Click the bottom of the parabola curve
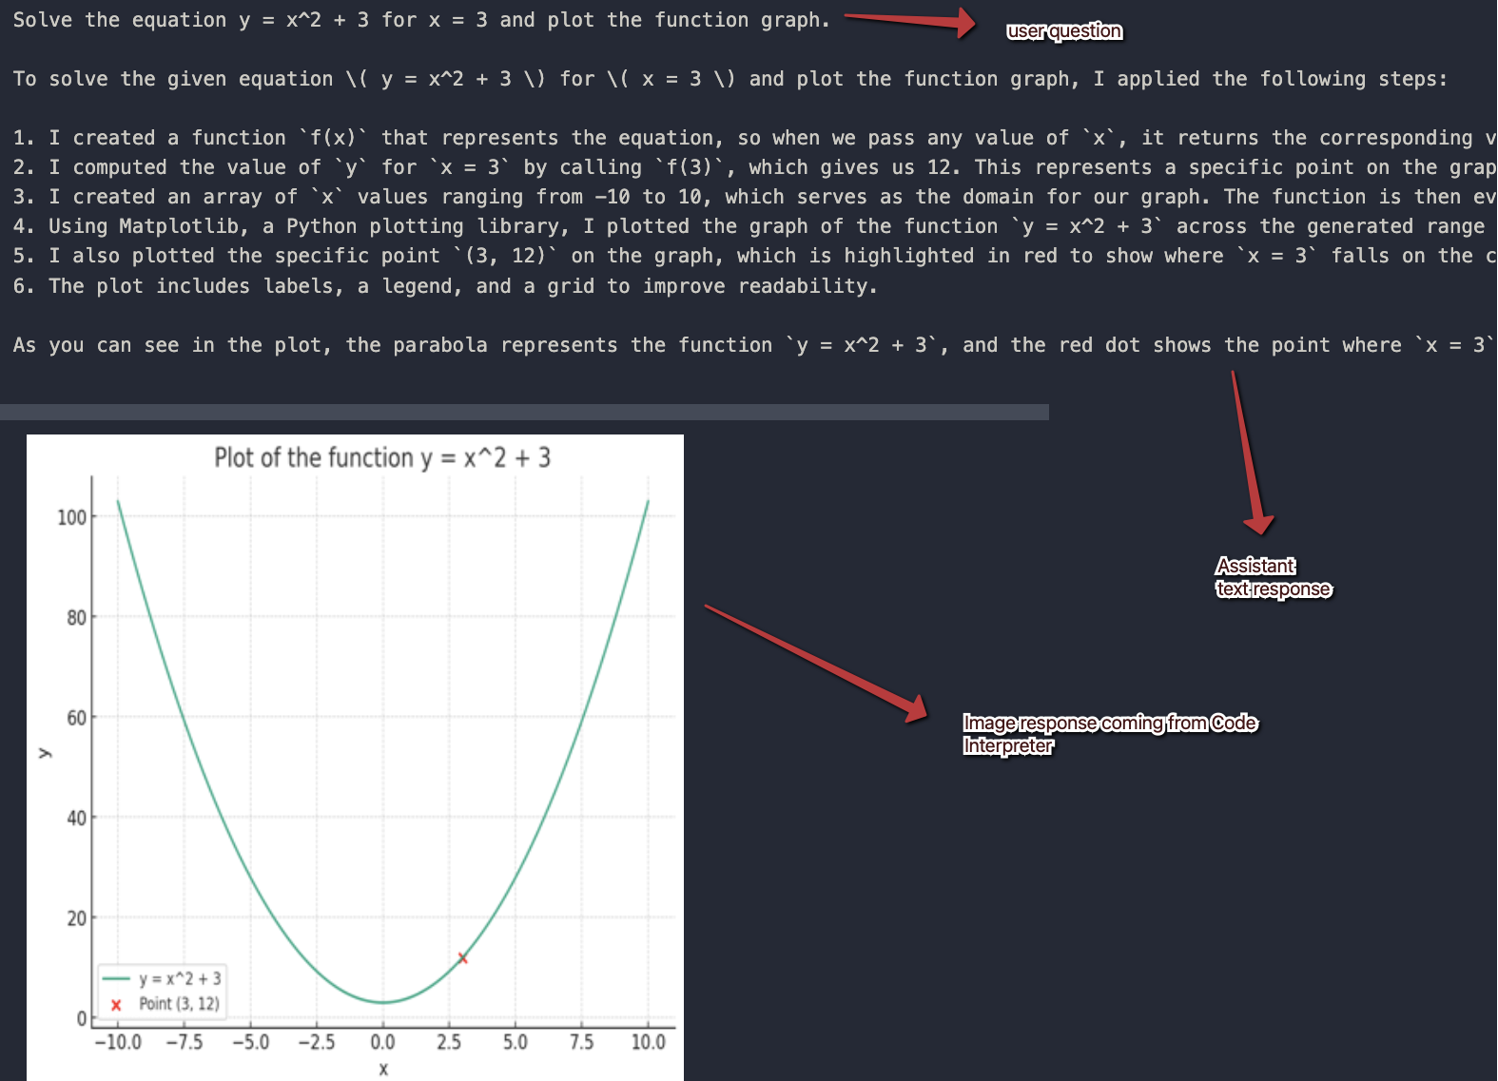The width and height of the screenshot is (1498, 1081). [x=382, y=1002]
